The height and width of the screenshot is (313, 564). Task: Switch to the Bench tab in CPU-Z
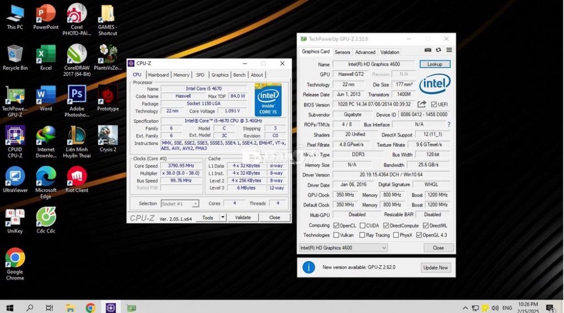(239, 75)
